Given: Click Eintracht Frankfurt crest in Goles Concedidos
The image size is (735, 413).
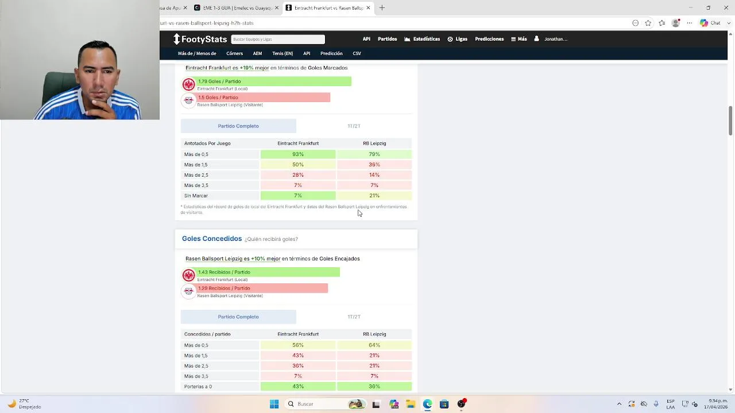Looking at the screenshot, I should (188, 275).
